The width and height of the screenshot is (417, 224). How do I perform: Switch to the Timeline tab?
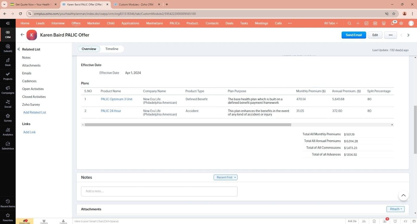[112, 49]
